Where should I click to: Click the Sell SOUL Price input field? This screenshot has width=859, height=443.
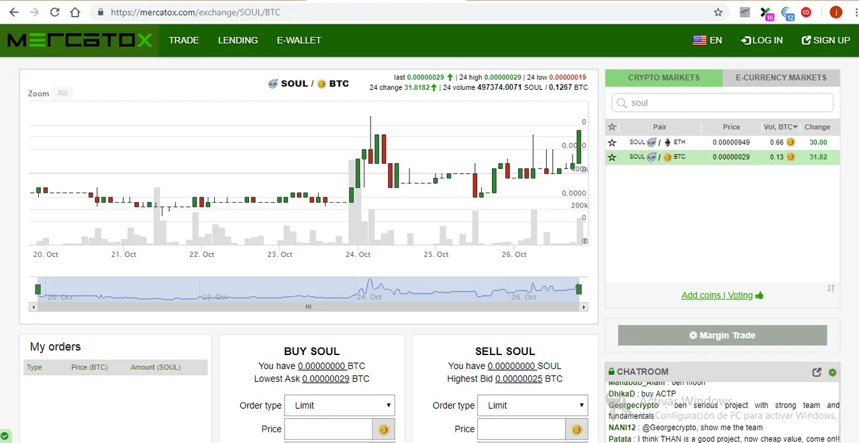click(521, 430)
